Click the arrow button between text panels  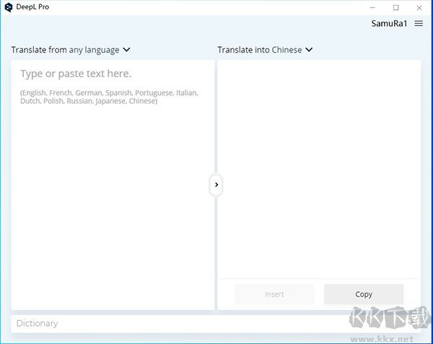tap(216, 185)
